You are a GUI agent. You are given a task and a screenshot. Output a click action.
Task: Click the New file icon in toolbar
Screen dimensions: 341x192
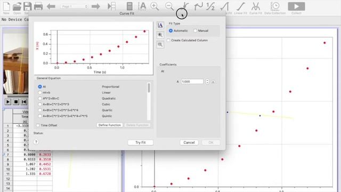6,6
